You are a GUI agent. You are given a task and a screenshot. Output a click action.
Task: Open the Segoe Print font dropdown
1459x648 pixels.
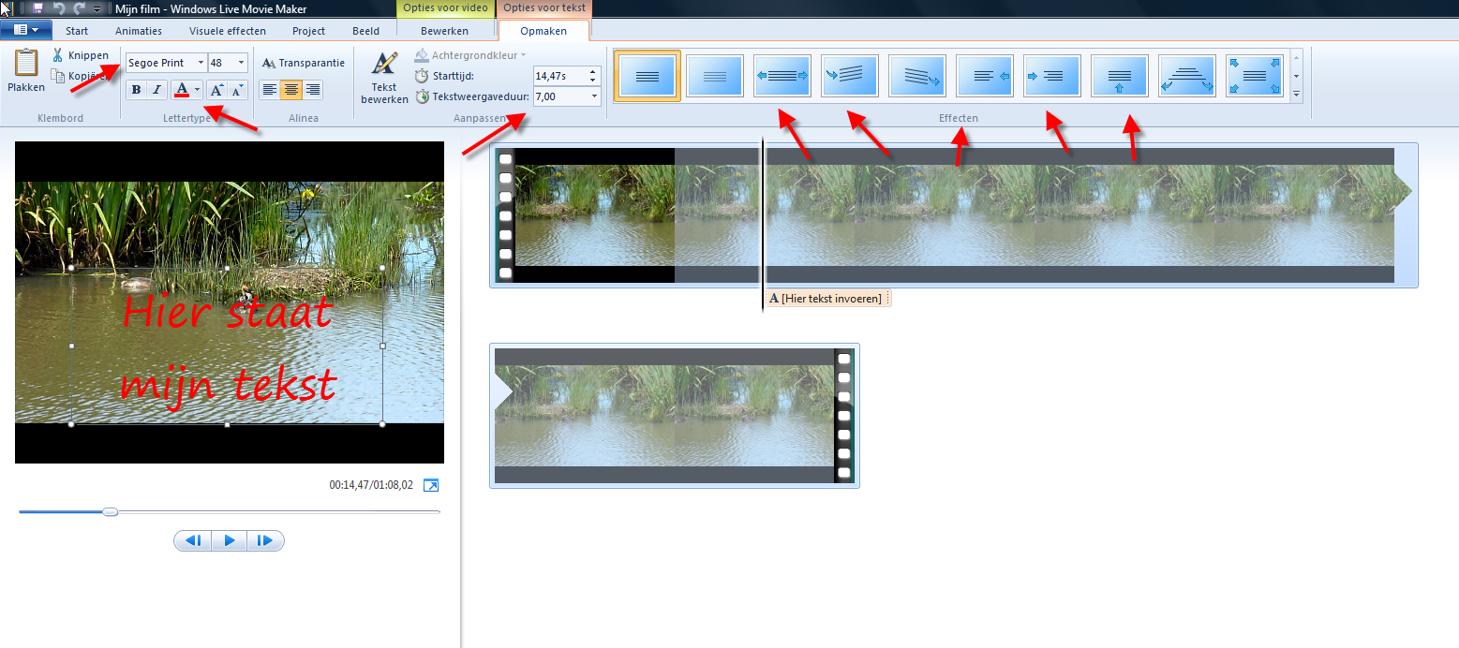[201, 63]
